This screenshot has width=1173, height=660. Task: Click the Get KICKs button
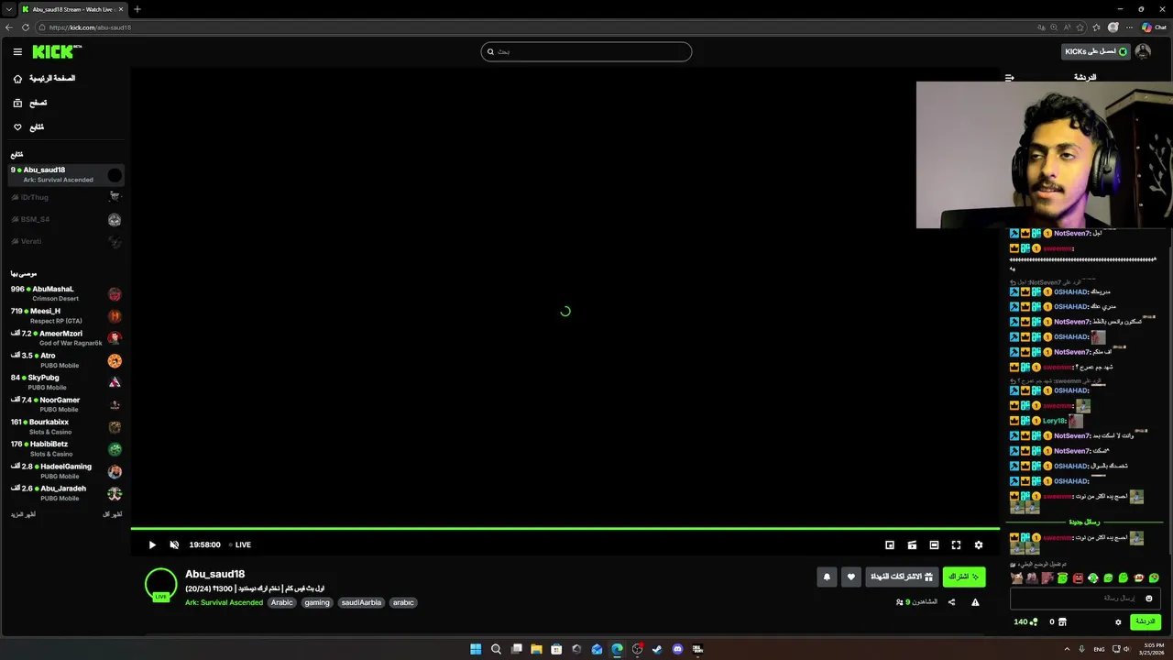coord(1095,52)
